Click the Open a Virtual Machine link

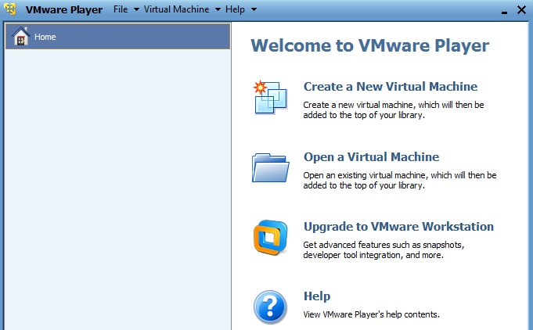point(371,157)
